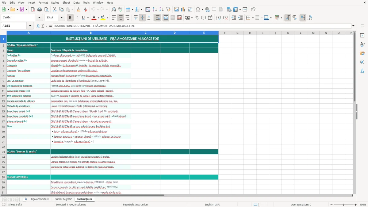The image size is (368, 207).
Task: Open the Font Size dropdown arrow
Action: [62, 18]
